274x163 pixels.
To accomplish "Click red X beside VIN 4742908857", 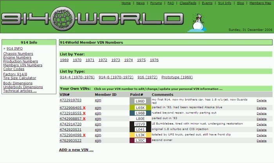I will pos(84,119).
